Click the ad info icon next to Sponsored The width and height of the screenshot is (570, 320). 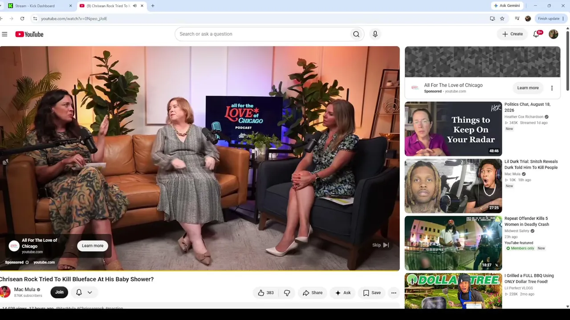tap(27, 263)
